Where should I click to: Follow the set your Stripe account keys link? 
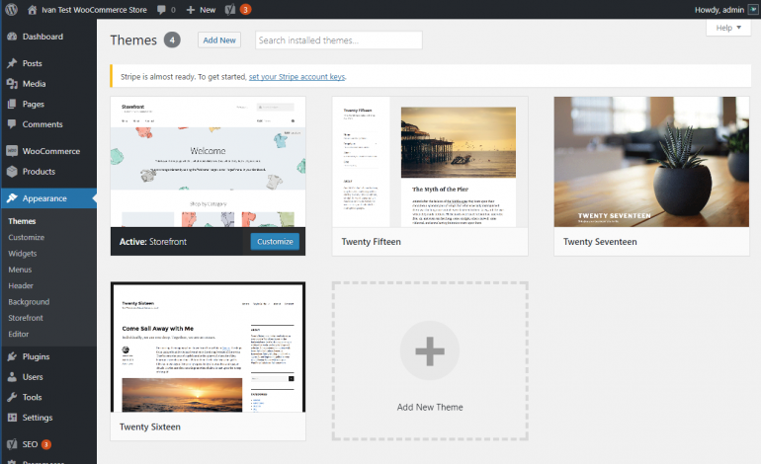[297, 77]
